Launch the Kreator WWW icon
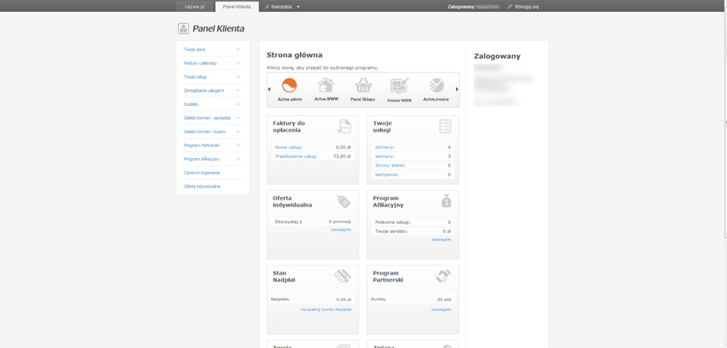 (x=399, y=86)
